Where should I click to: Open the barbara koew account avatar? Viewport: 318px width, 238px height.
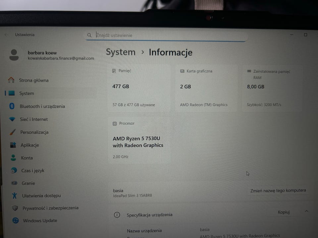[x=14, y=55]
